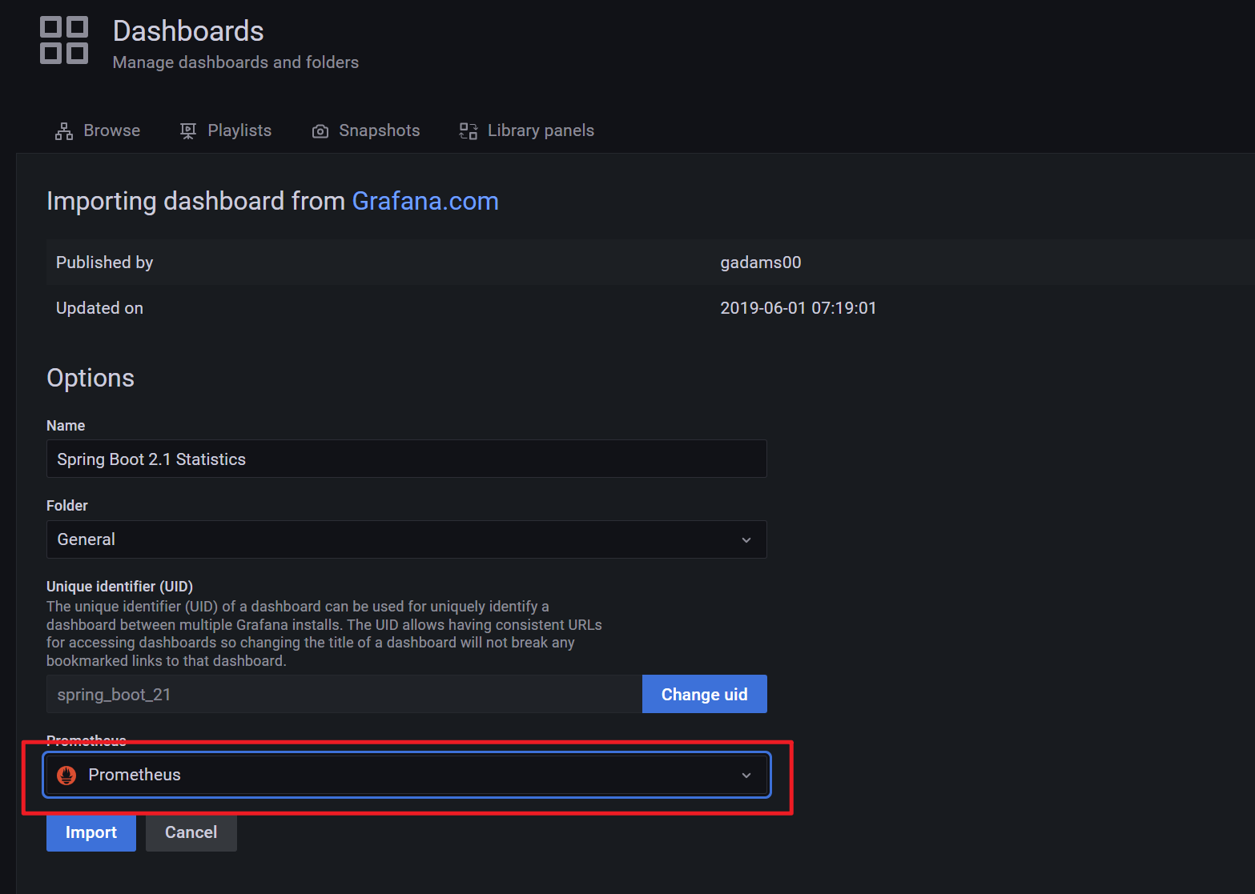This screenshot has height=894, width=1255.
Task: Select the updated date 2019-06-01 07:19:01
Action: point(798,308)
